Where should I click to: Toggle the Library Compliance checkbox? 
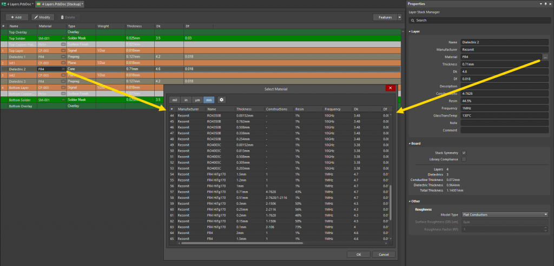click(x=464, y=159)
